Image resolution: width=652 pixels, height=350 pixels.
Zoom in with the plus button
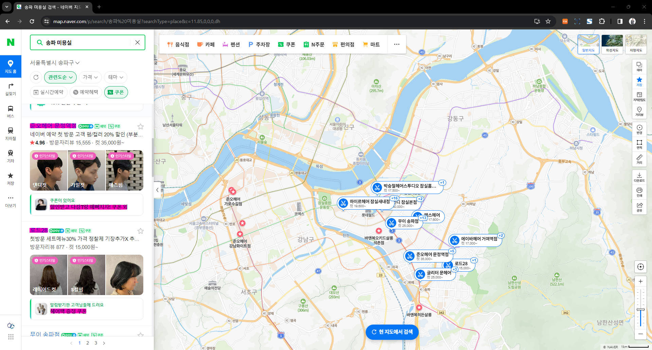[640, 281]
